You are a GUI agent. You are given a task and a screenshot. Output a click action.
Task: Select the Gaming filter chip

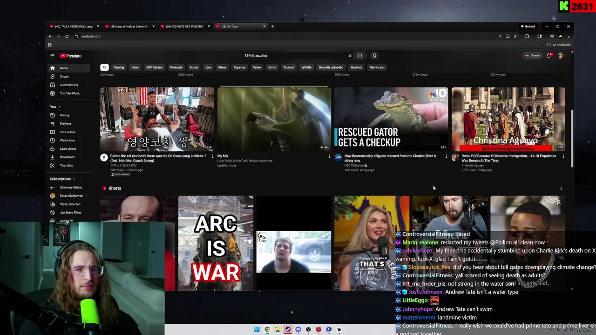click(119, 67)
